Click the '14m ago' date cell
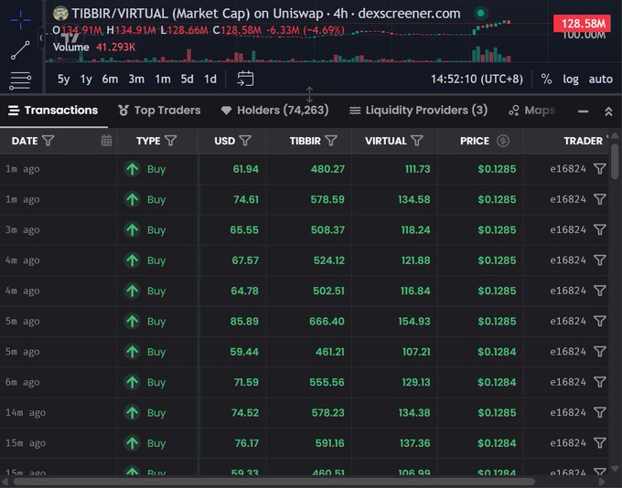This screenshot has height=488, width=622. pos(26,413)
